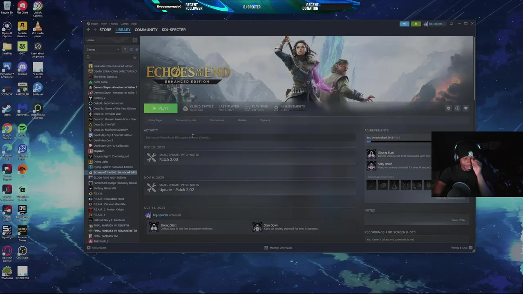Screen dimensions: 523x294
Task: Open the Recycle Bin desktop icon
Action: pos(7,8)
